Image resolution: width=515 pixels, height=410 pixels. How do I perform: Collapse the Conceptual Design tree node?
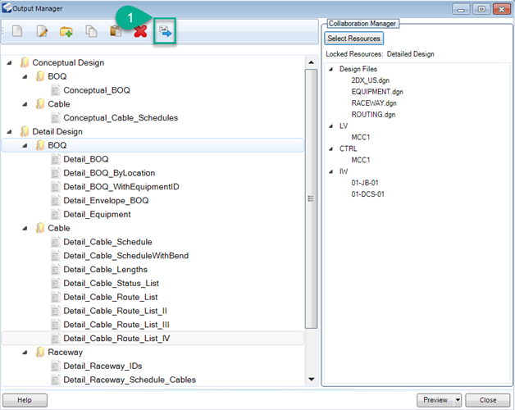9,63
